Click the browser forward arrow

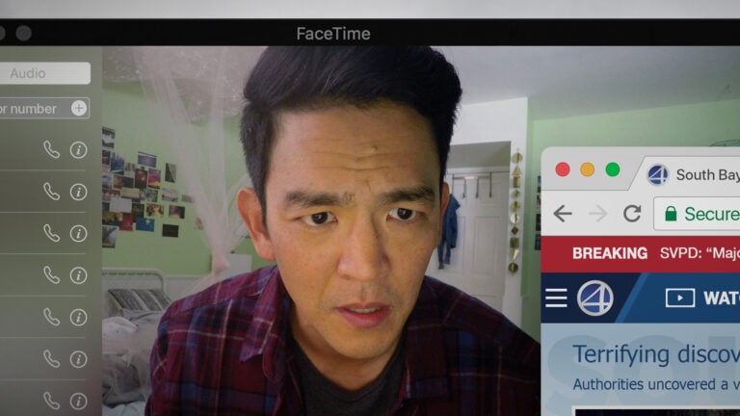click(598, 214)
